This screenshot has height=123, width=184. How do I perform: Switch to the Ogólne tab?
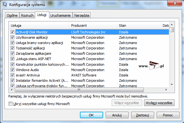click(12, 15)
